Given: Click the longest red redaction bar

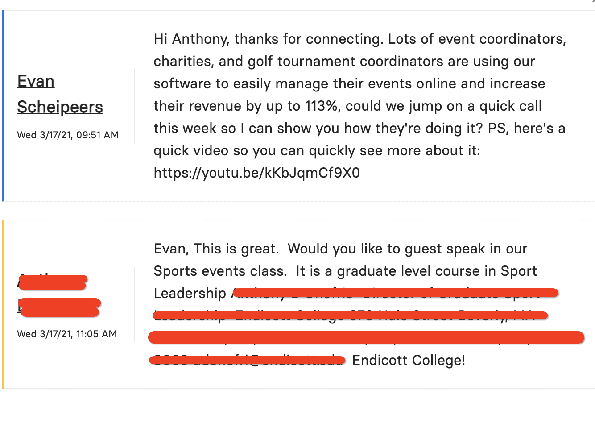Looking at the screenshot, I should pos(366,337).
